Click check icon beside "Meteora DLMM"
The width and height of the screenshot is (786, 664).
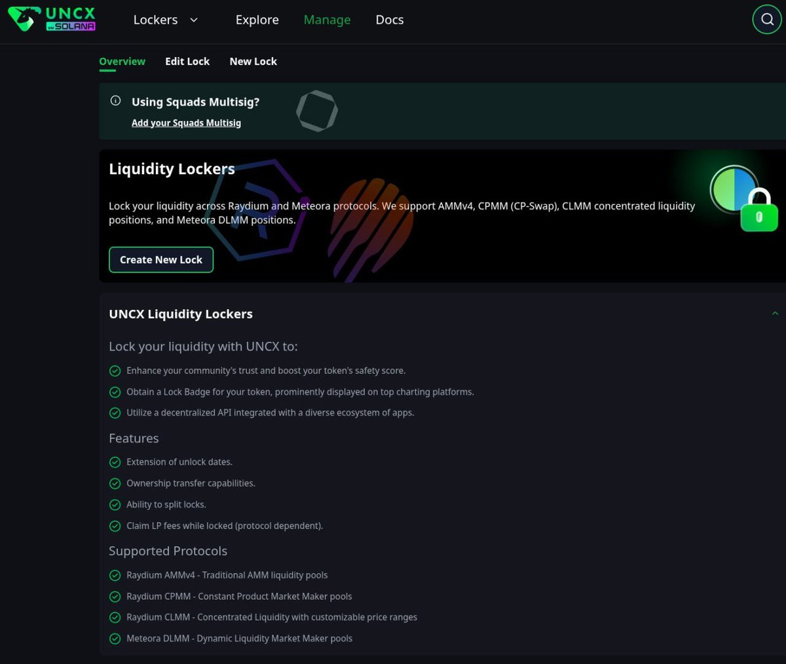click(x=115, y=638)
